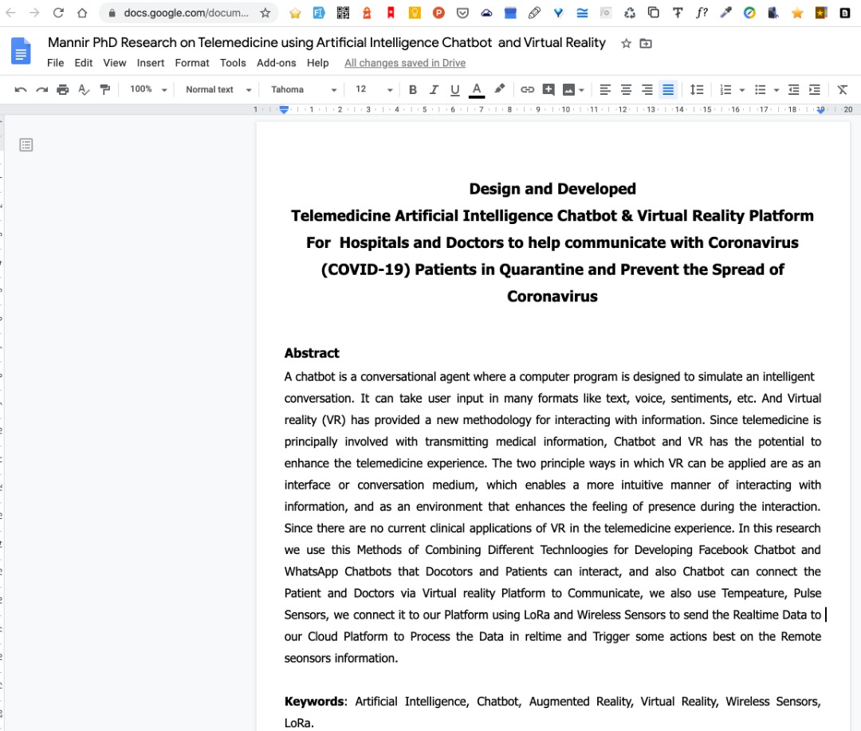The image size is (861, 731).
Task: Set center text alignment
Action: tap(626, 89)
